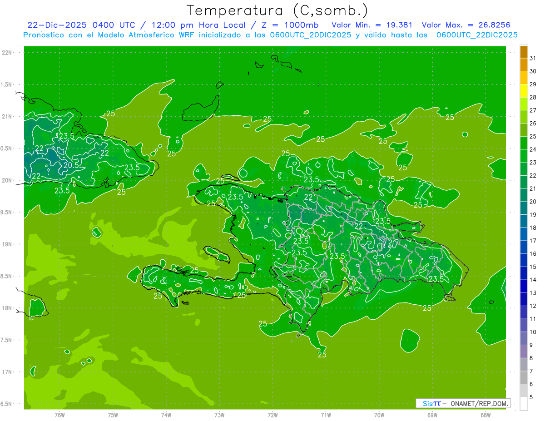Click the '73W' longitude axis label
This screenshot has height=421, width=545.
click(219, 415)
